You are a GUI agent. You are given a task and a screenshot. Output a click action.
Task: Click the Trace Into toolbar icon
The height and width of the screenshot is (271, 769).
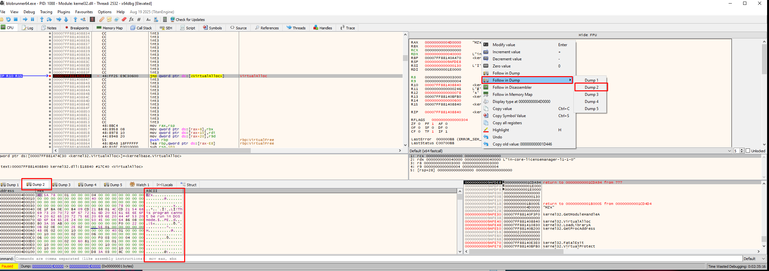[x=58, y=19]
